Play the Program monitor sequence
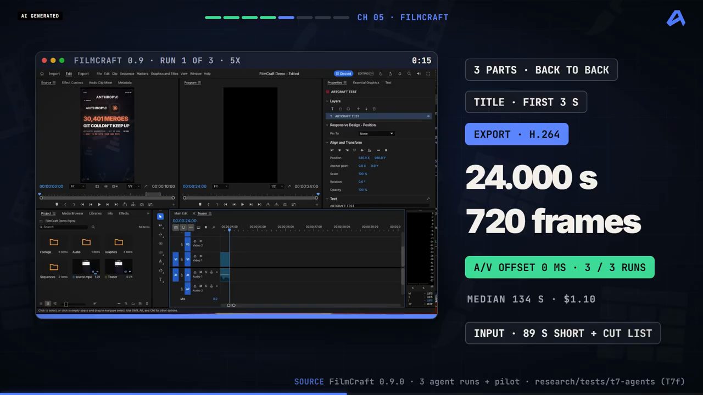This screenshot has height=395, width=703. point(242,205)
